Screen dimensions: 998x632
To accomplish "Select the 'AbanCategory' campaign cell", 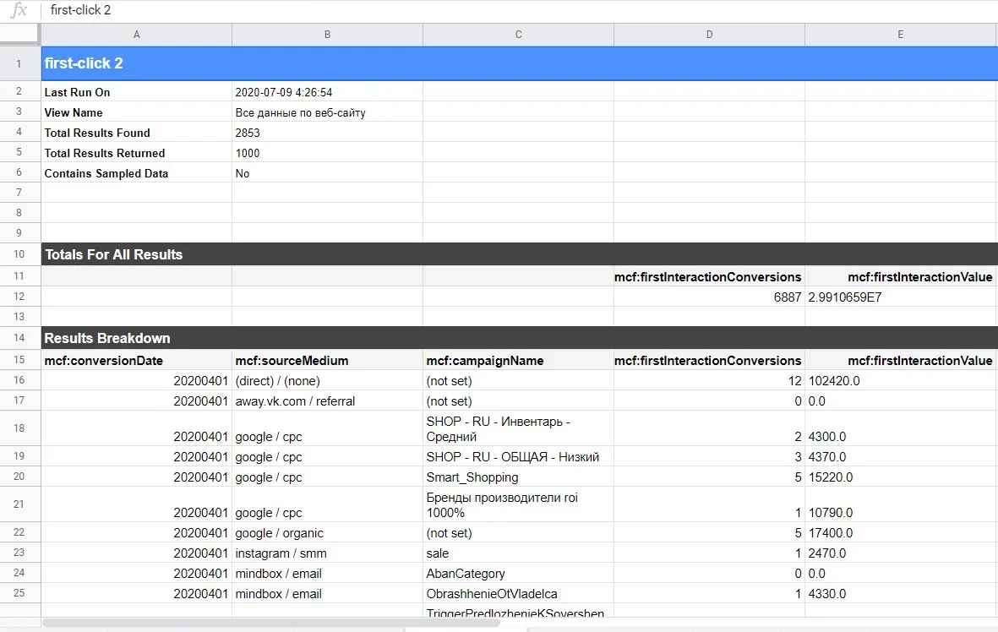I will 518,574.
